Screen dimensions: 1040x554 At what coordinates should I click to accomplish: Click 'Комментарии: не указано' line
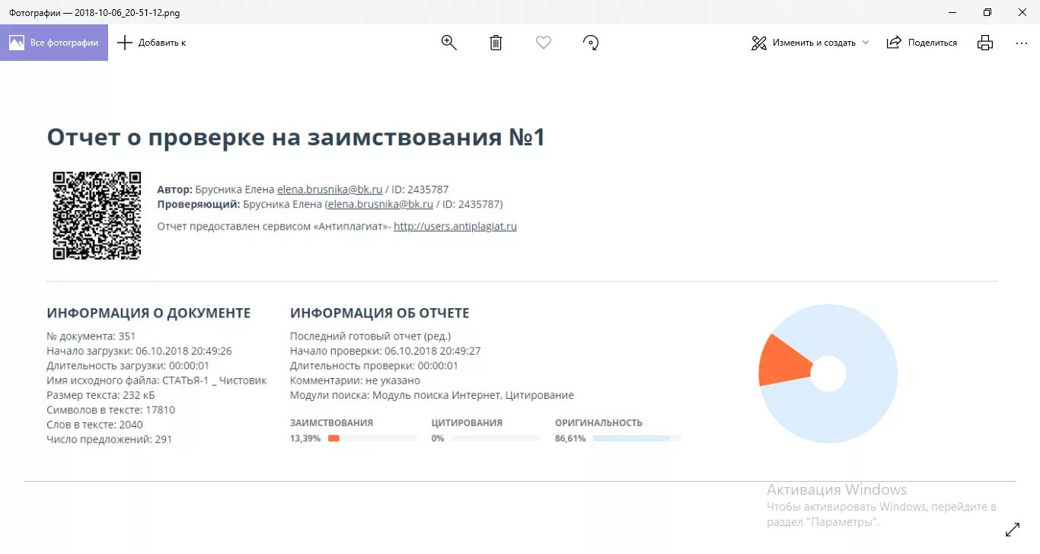(355, 380)
